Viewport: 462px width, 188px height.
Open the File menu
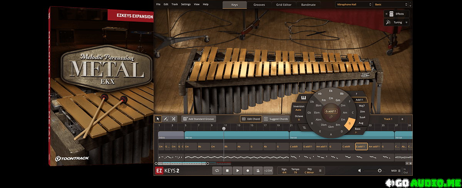point(158,4)
